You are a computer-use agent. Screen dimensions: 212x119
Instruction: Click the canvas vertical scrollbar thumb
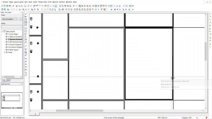206,52
